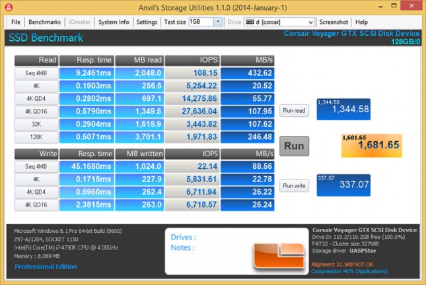Click the 45.1680ms response time cell
The width and height of the screenshot is (426, 285).
(87, 166)
